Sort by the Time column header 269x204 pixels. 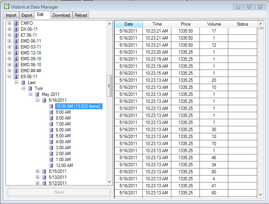point(157,24)
